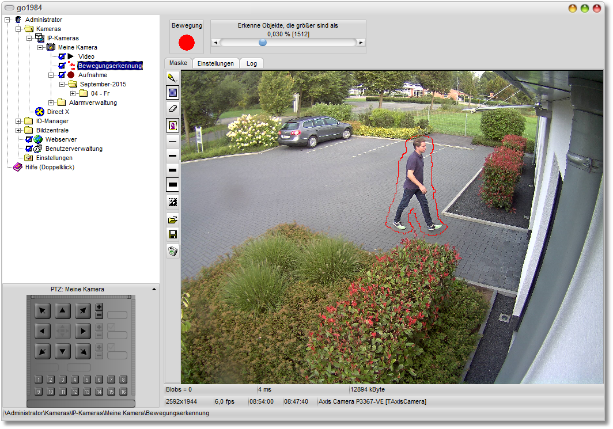Collapse the PTZ panel with arrow

tap(154, 289)
